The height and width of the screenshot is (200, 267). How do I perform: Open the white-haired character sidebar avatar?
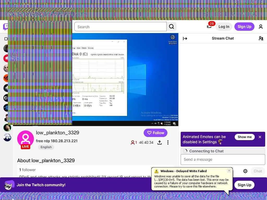tap(7, 137)
